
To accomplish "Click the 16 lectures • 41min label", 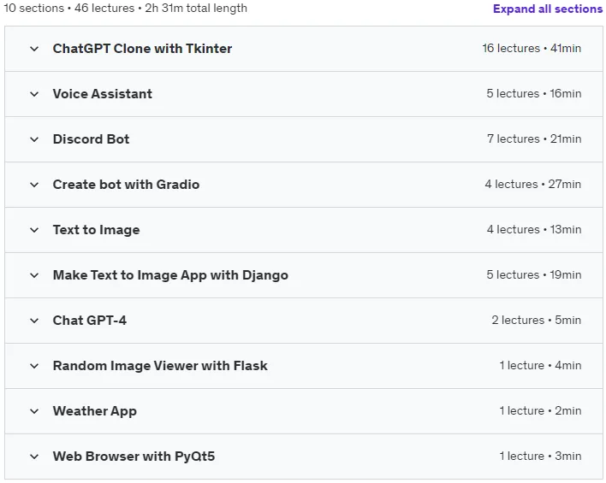I will 532,48.
